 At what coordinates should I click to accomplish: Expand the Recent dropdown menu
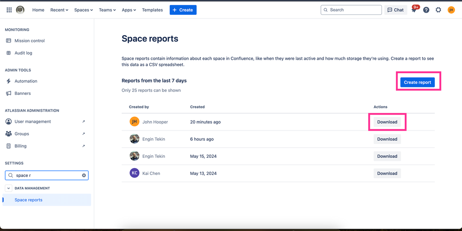coord(59,10)
